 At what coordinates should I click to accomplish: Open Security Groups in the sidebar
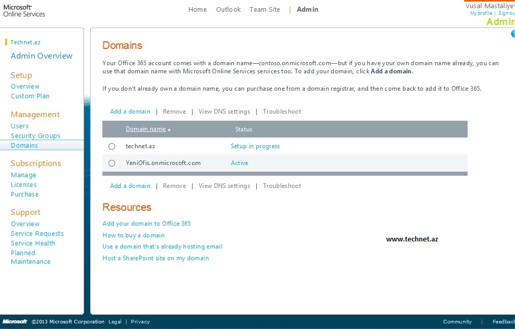[35, 136]
